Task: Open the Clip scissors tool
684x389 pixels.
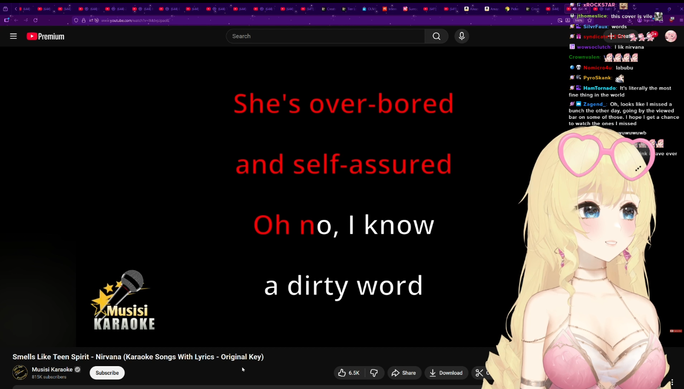Action: pyautogui.click(x=479, y=373)
